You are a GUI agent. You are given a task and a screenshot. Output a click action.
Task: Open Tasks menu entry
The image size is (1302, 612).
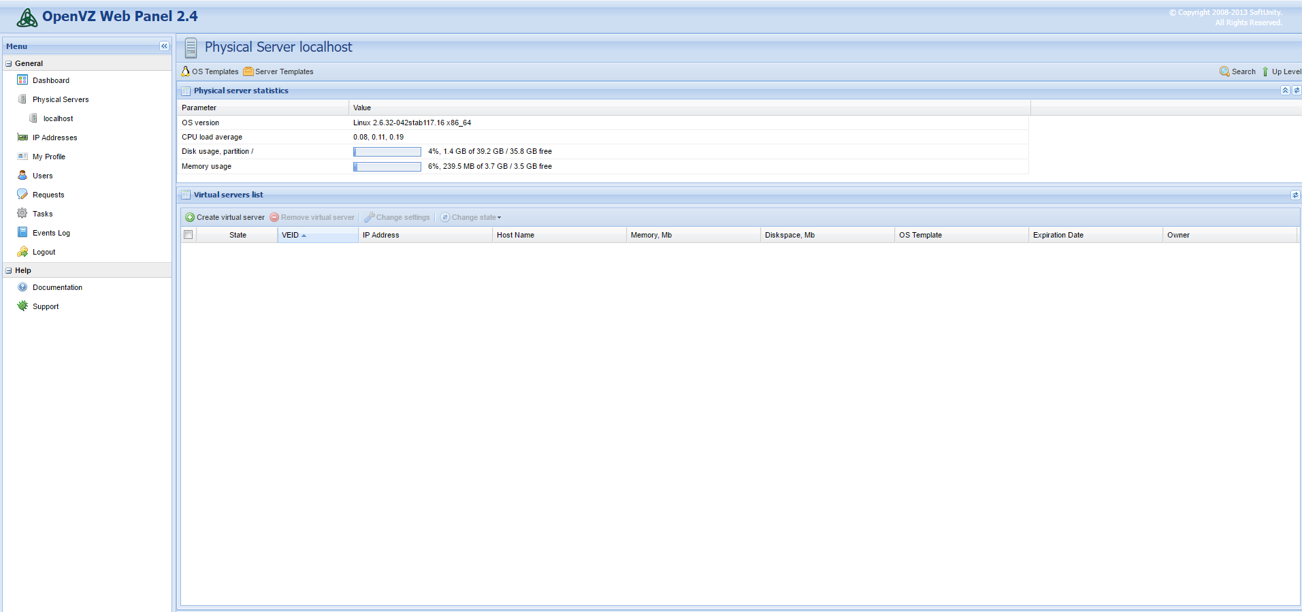(x=43, y=214)
